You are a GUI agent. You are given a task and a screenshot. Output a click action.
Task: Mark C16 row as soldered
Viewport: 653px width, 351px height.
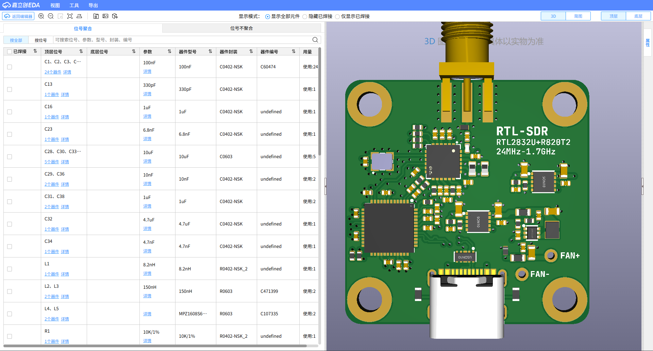(10, 112)
